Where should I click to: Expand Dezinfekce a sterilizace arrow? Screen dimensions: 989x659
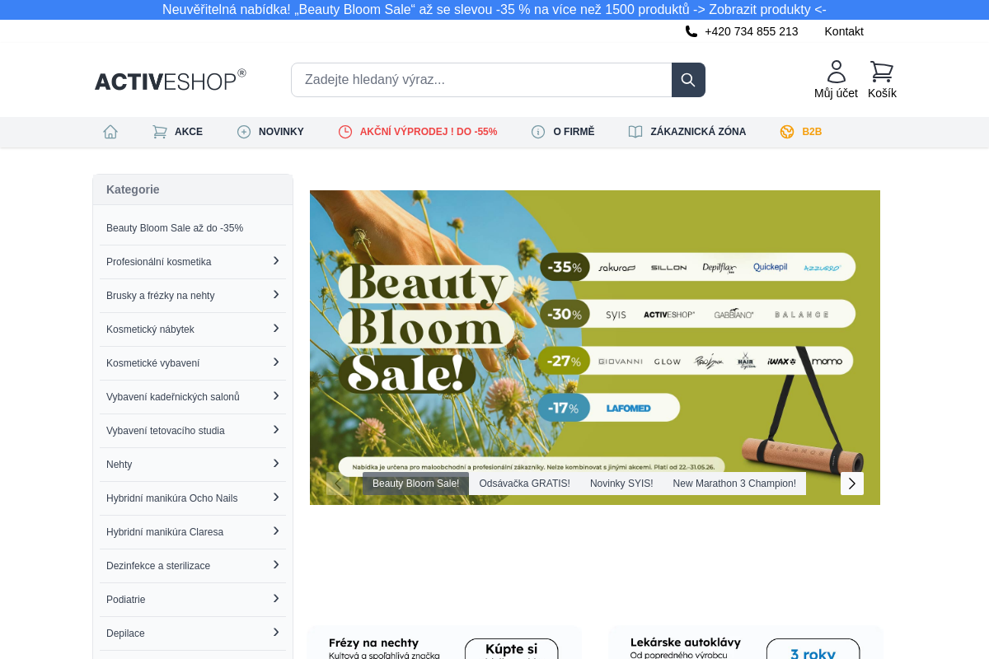tap(276, 565)
